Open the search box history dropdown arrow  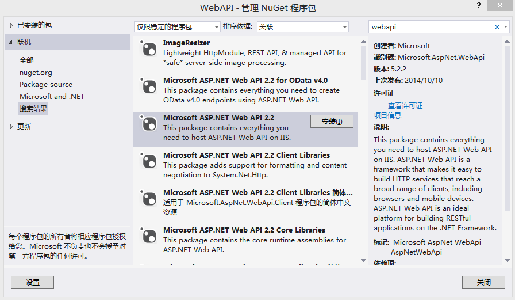pyautogui.click(x=506, y=27)
